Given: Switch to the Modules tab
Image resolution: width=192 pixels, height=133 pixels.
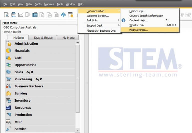Looking at the screenshot, I should click(x=18, y=38).
